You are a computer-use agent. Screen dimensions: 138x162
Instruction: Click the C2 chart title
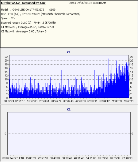69,110
